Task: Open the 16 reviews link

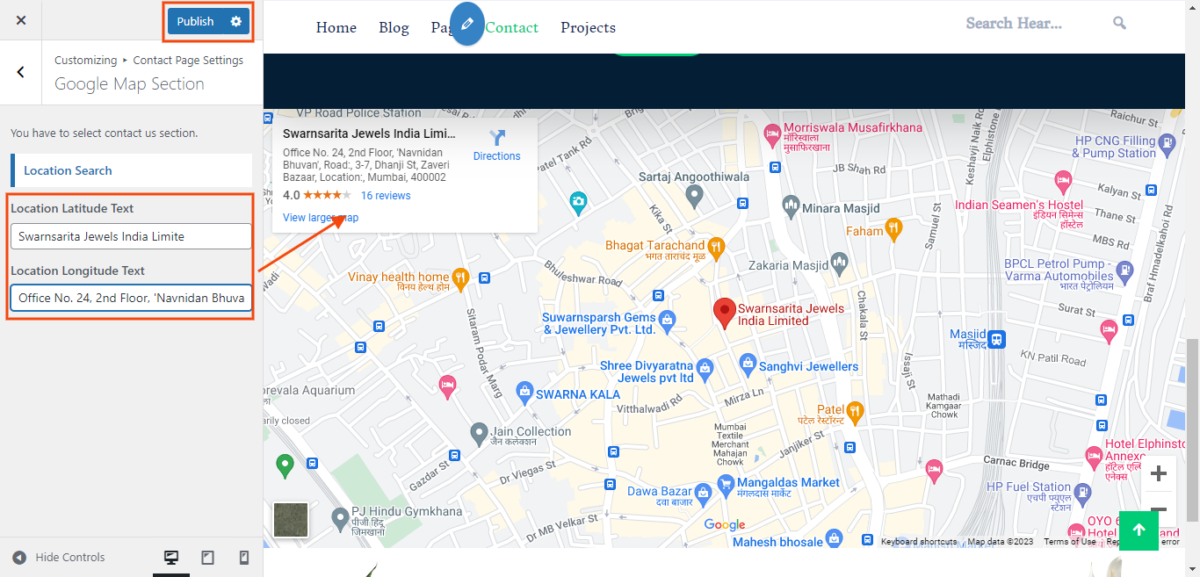Action: [x=386, y=195]
